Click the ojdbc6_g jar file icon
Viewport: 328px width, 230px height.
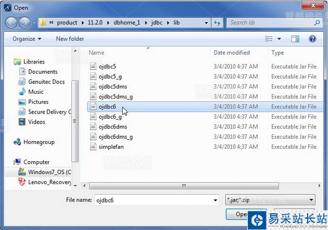[x=93, y=116]
